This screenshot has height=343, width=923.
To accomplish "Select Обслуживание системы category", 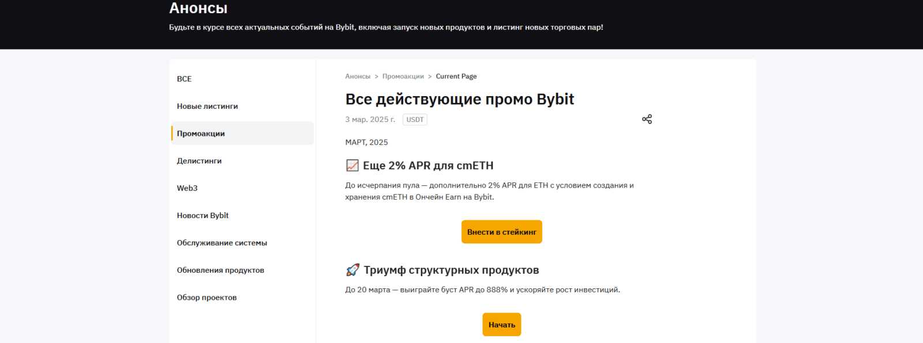I will [222, 243].
